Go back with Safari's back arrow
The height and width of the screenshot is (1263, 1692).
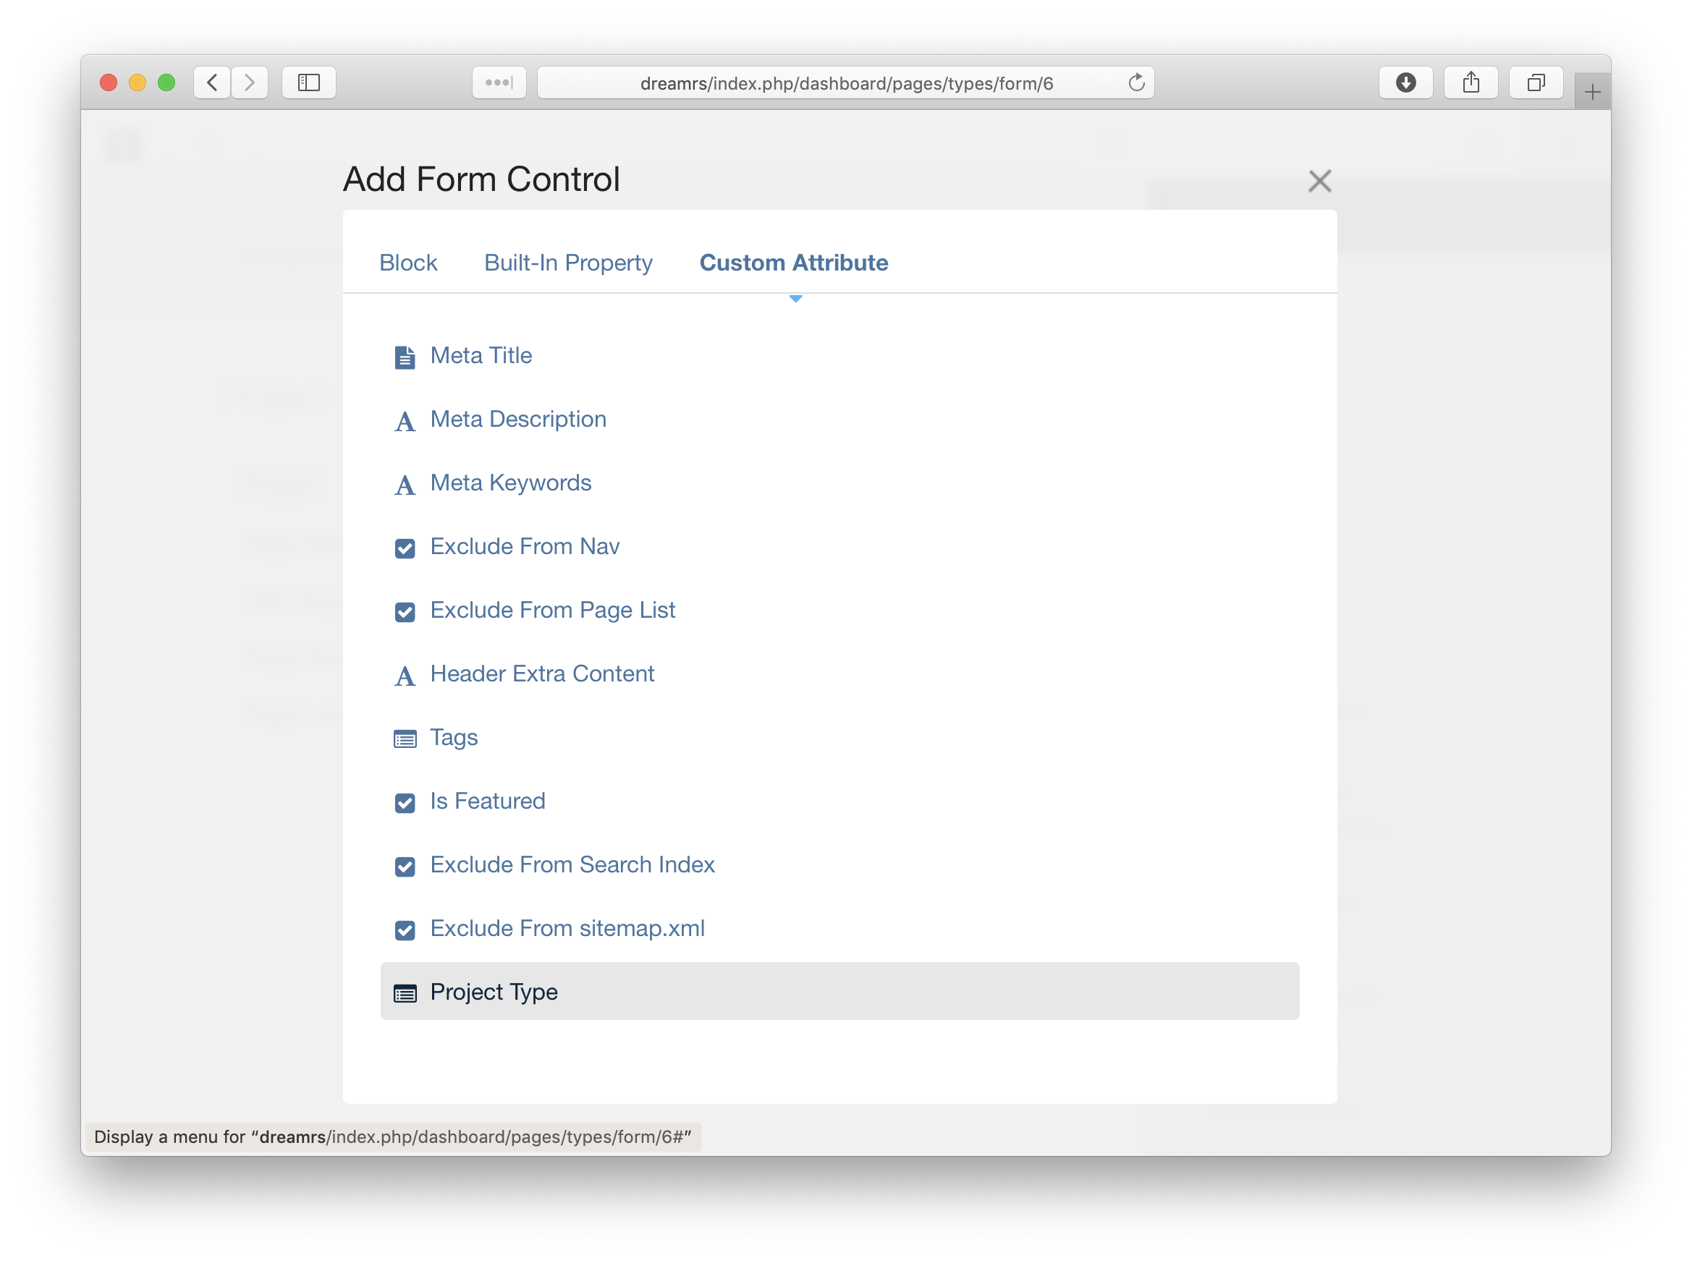pyautogui.click(x=213, y=82)
